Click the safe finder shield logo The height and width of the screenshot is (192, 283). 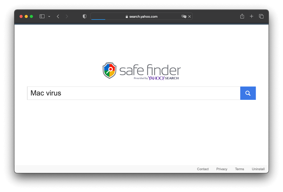109,70
